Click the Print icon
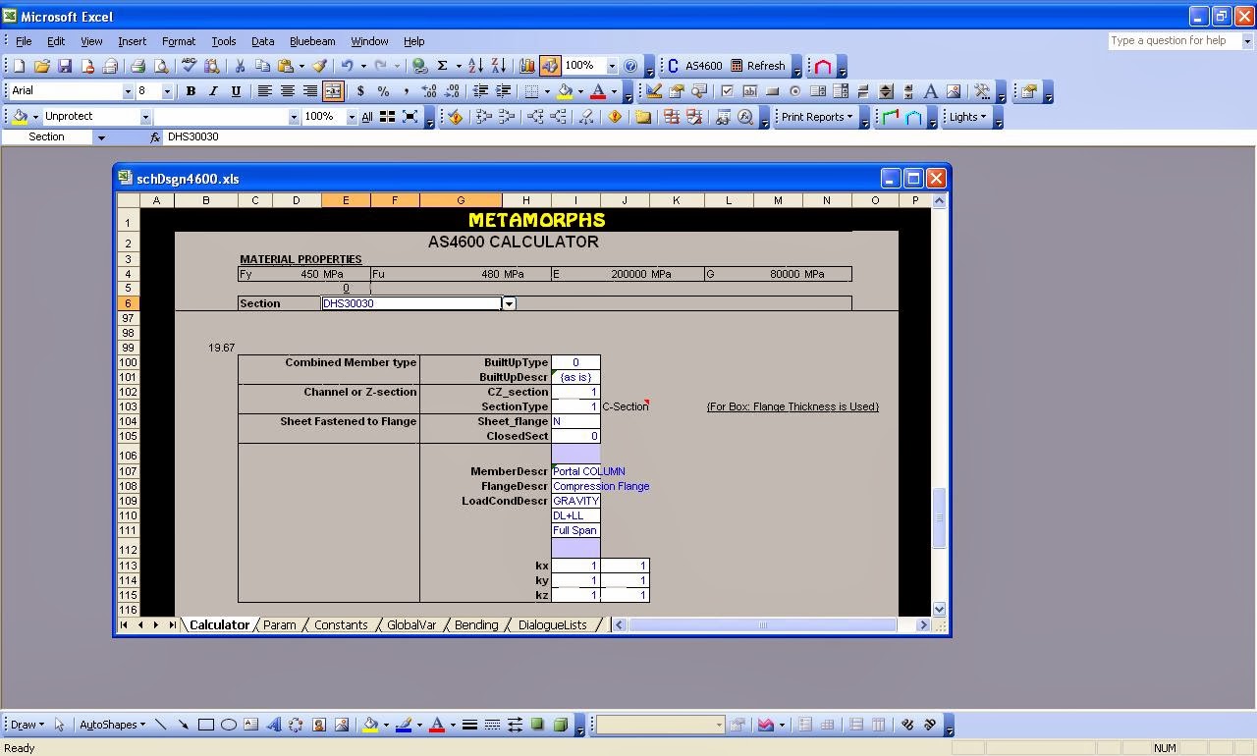 click(137, 66)
